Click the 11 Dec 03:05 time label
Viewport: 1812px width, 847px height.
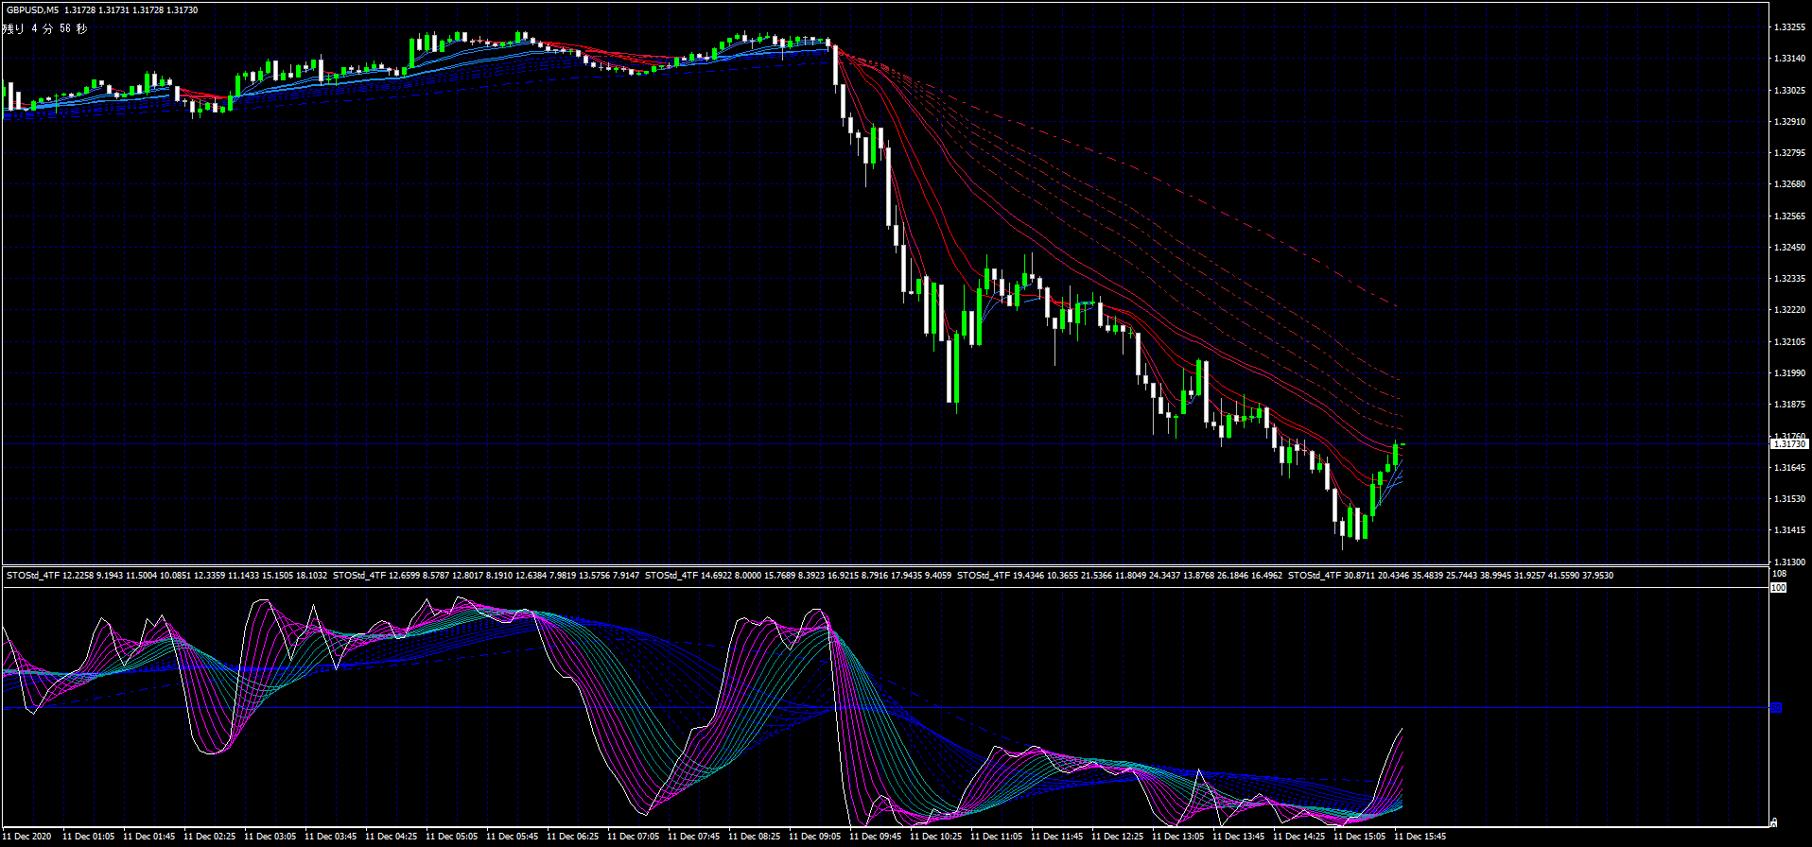[270, 837]
